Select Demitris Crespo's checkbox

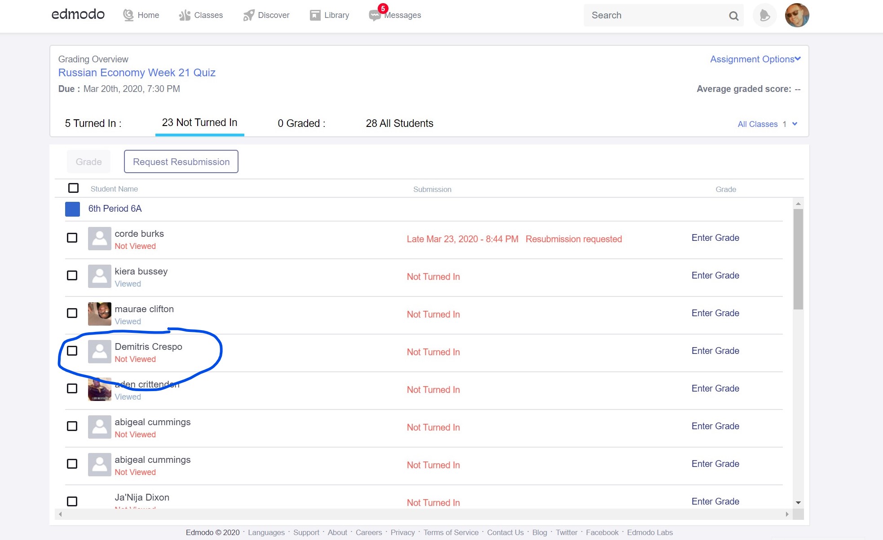point(72,351)
